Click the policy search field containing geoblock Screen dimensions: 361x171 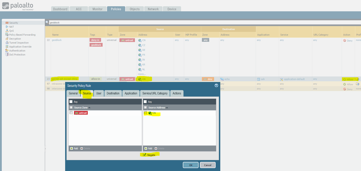click(x=205, y=22)
